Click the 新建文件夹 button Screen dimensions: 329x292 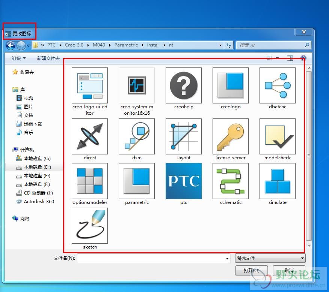pos(48,58)
